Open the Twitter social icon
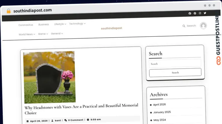The image size is (222, 124). [205, 13]
